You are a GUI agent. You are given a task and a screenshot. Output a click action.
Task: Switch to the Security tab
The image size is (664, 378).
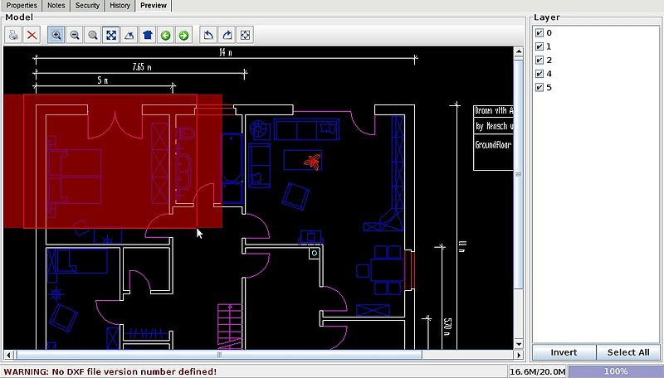(87, 6)
